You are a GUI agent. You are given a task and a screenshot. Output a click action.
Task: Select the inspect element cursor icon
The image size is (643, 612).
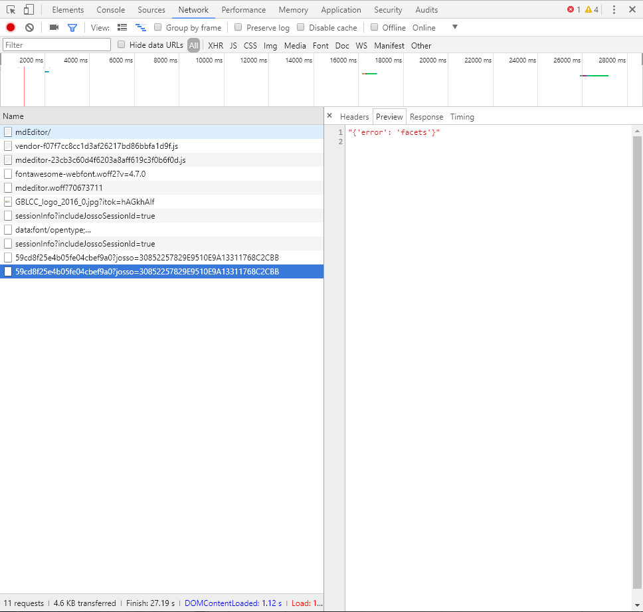(10, 9)
